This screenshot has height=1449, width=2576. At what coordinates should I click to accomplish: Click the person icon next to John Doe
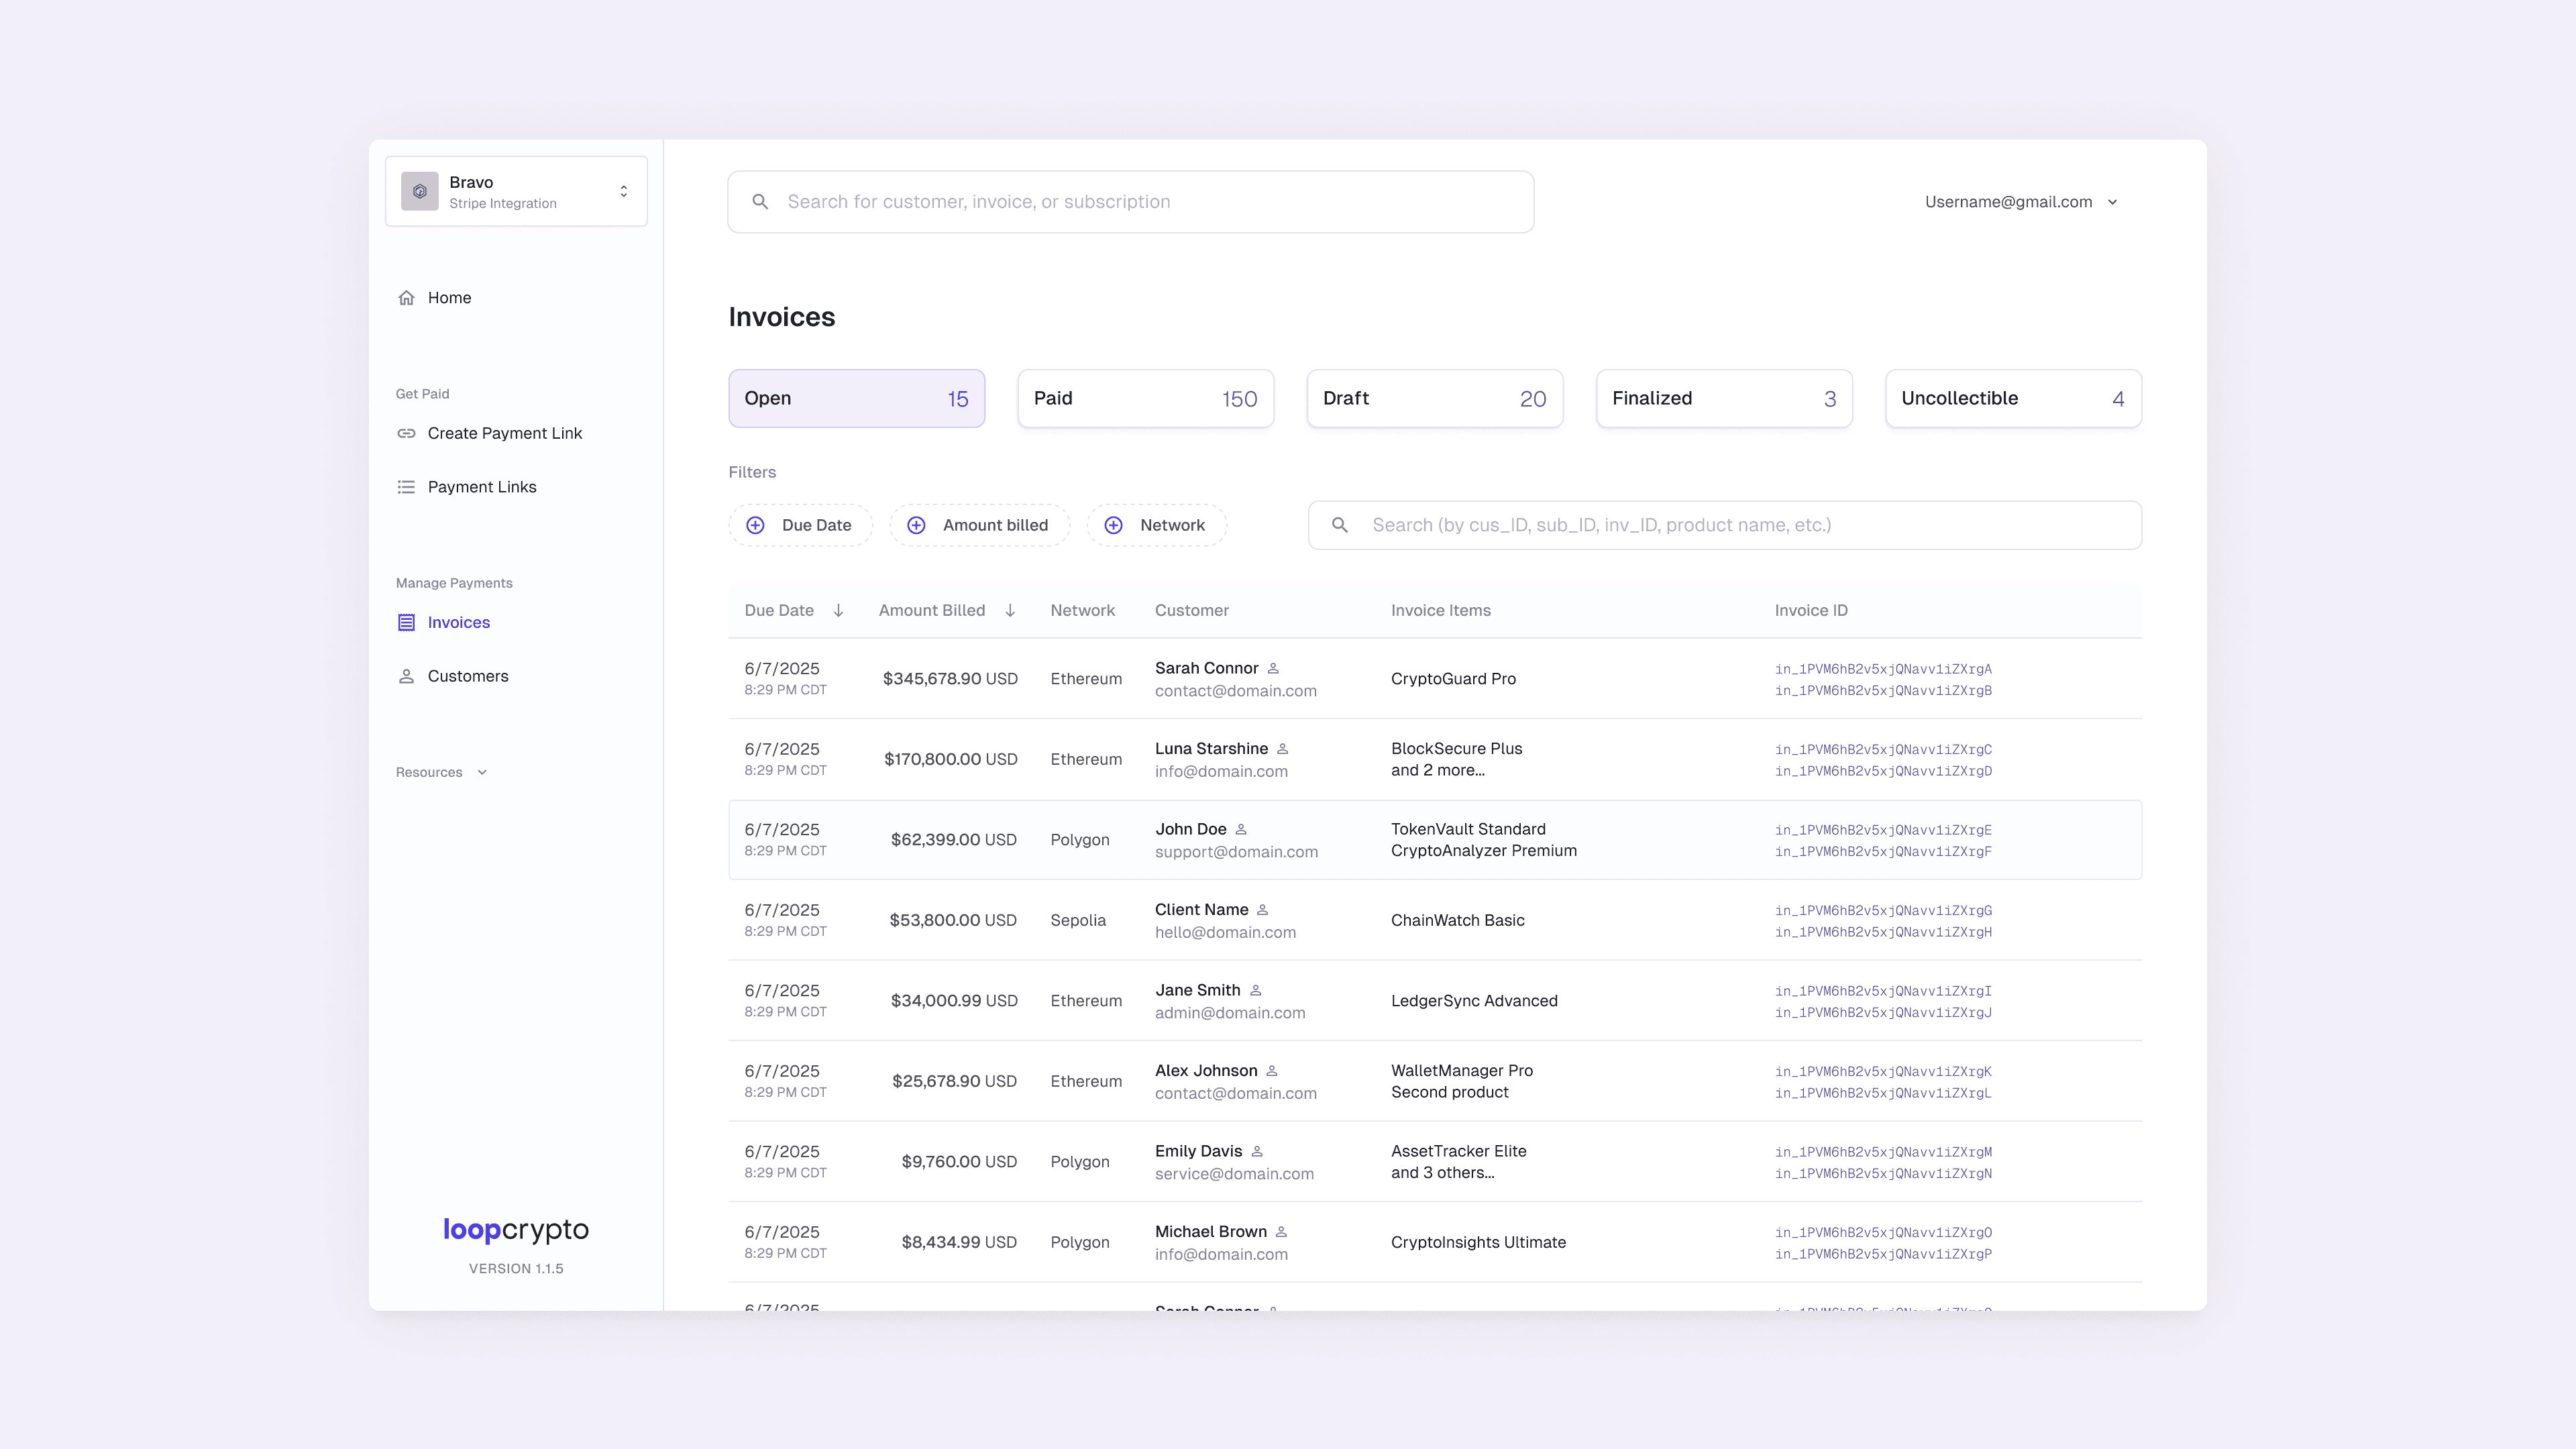(1241, 829)
